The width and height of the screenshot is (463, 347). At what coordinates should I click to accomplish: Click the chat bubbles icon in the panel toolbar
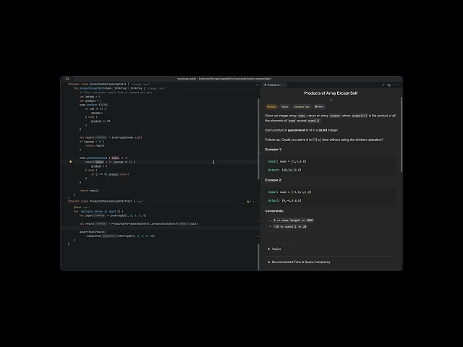pos(388,85)
